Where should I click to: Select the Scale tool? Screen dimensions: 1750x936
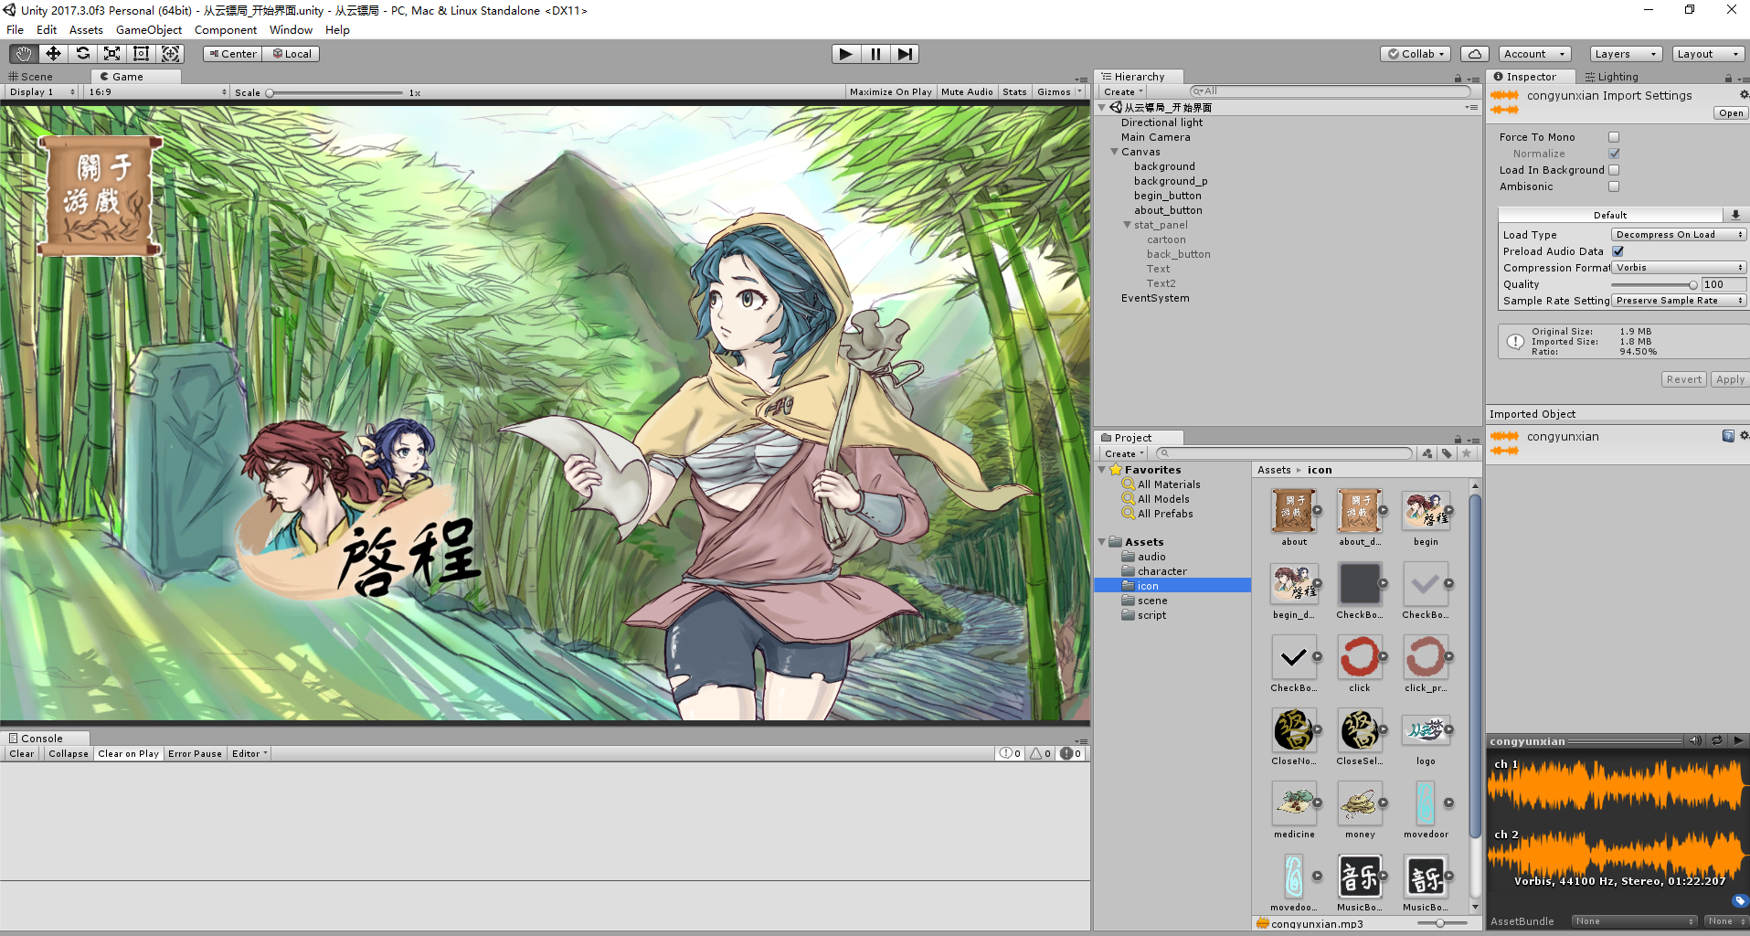[111, 54]
